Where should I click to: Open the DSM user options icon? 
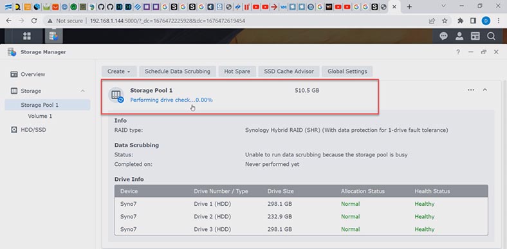459,36
